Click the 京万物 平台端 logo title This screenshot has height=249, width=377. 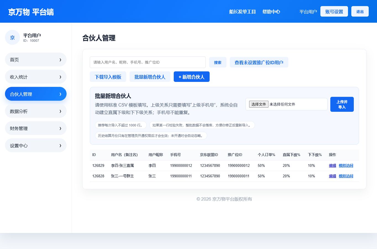coord(31,12)
